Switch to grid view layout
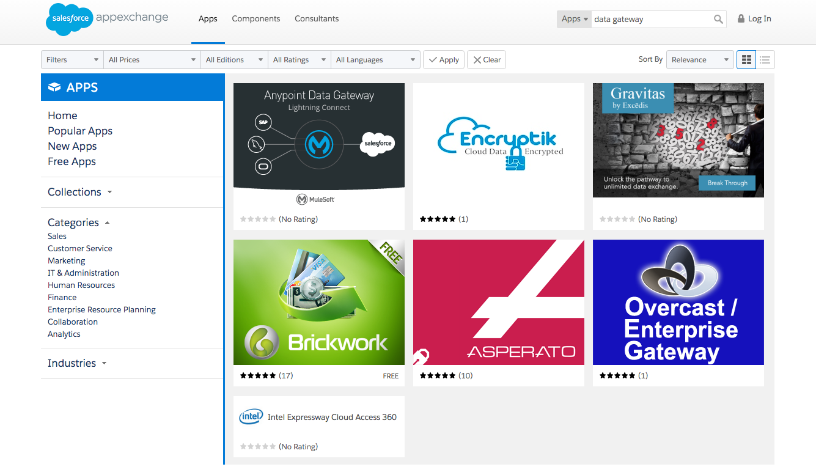 point(746,59)
